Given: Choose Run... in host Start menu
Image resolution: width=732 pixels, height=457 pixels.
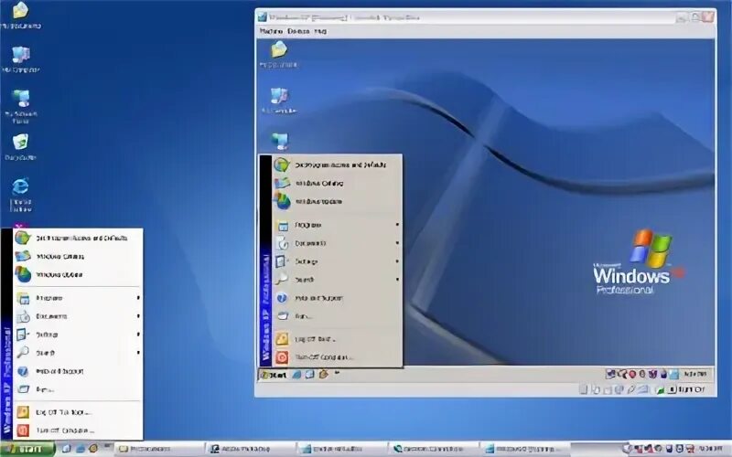Looking at the screenshot, I should (78, 389).
